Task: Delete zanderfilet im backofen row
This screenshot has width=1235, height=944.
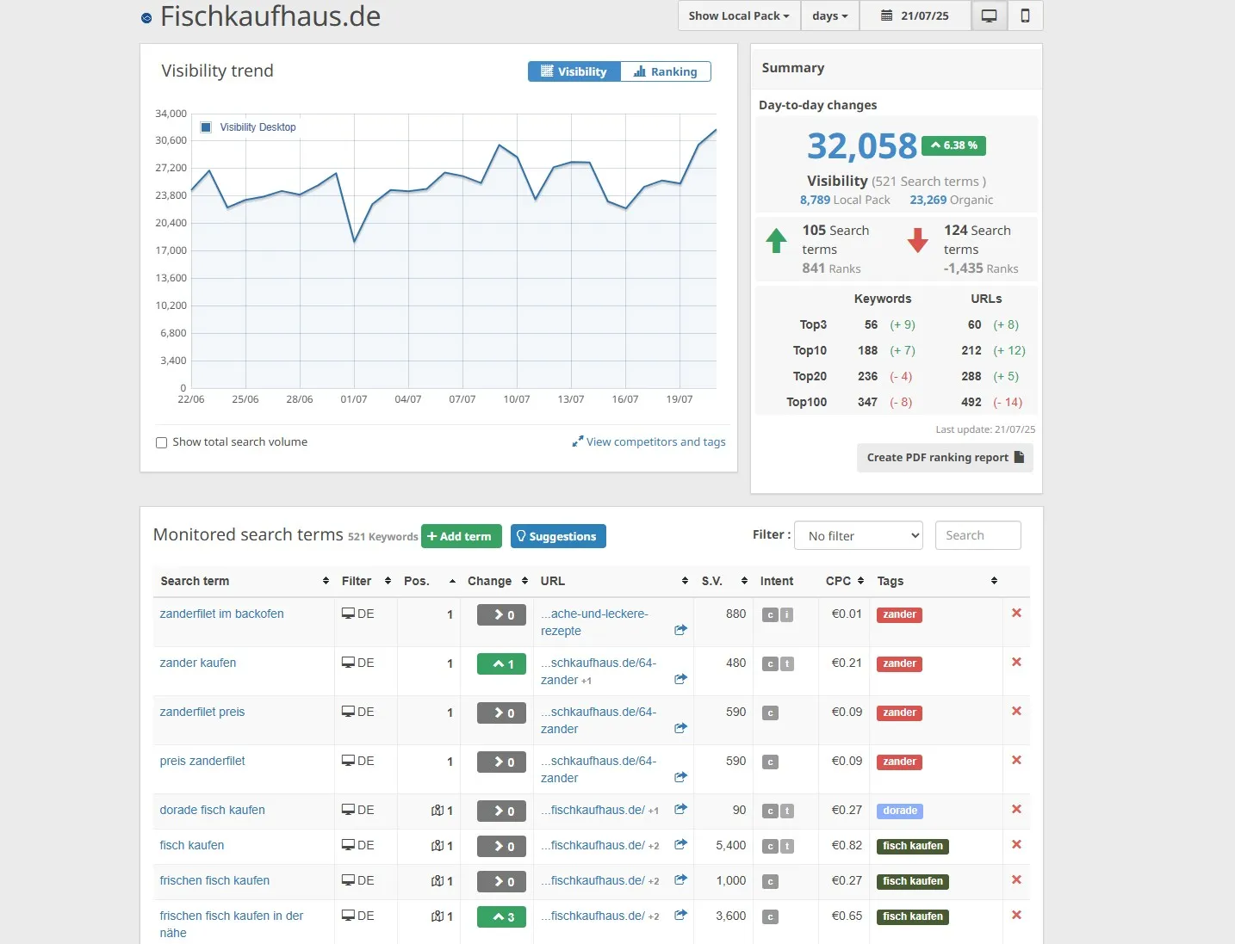Action: 1016,613
